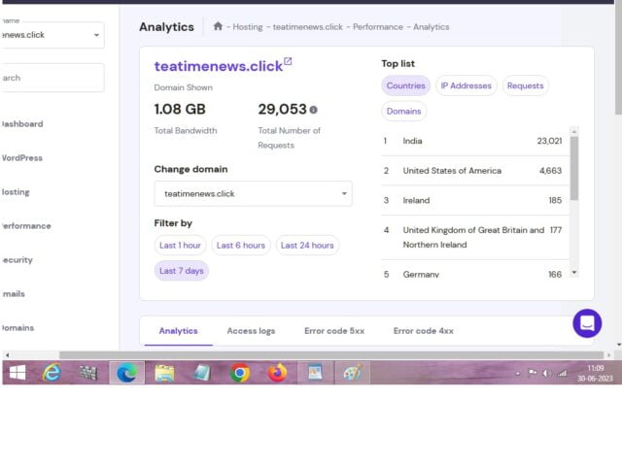Switch to Analytics tab
This screenshot has width=622, height=466.
pos(178,331)
